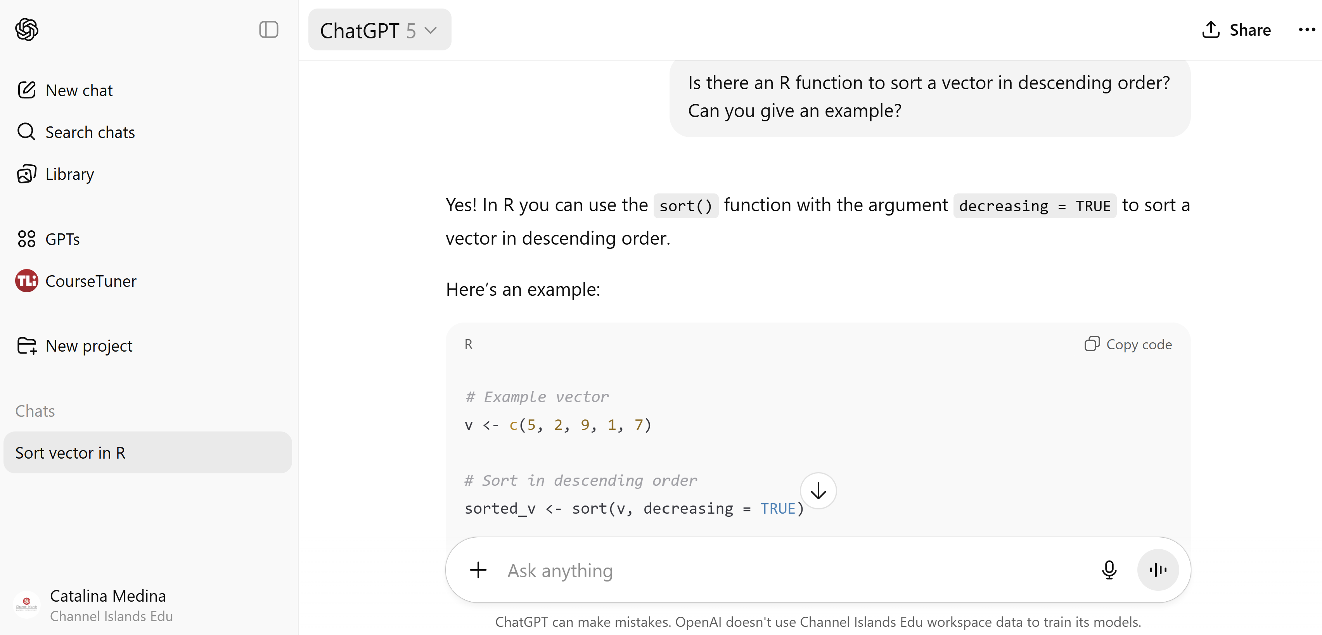This screenshot has width=1322, height=635.
Task: Toggle the sidebar collapse icon
Action: (268, 30)
